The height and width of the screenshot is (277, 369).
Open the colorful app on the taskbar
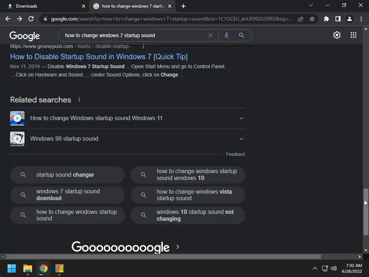coord(59,268)
